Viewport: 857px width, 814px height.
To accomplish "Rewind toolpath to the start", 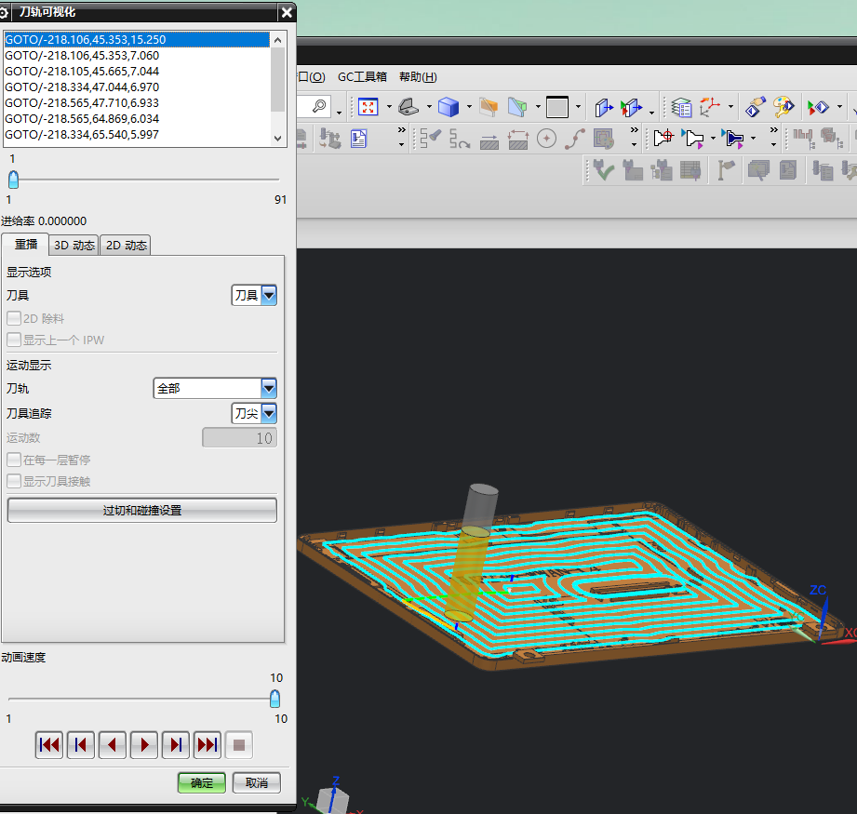I will coord(49,745).
